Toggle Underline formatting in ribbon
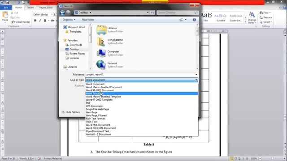The width and height of the screenshot is (287, 161). [x=45, y=21]
